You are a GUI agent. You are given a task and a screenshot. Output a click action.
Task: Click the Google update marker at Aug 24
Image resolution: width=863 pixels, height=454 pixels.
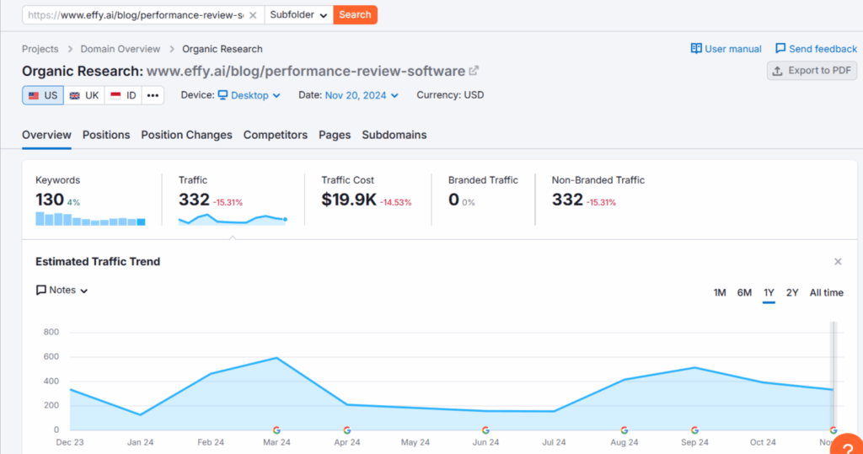point(624,430)
